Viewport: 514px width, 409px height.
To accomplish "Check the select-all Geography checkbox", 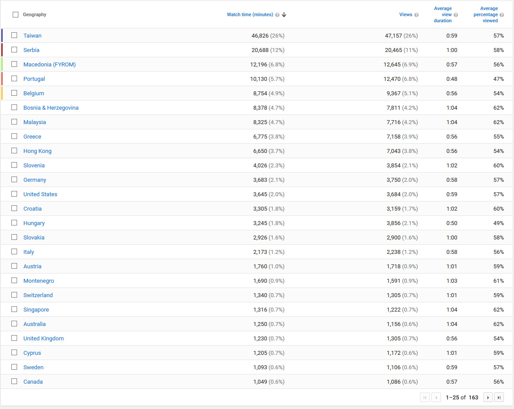I will [x=16, y=14].
